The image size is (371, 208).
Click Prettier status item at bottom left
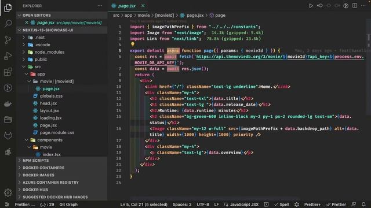coord(24,205)
